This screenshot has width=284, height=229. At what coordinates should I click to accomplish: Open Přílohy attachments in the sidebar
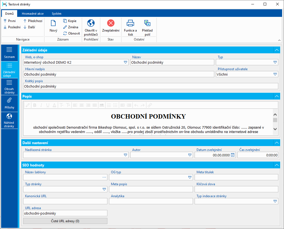coord(9,104)
